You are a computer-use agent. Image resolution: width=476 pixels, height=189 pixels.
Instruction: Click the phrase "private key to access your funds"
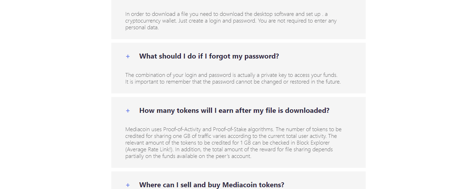tap(299, 75)
